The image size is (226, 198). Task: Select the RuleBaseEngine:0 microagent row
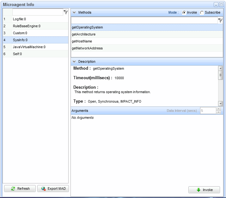click(35, 26)
